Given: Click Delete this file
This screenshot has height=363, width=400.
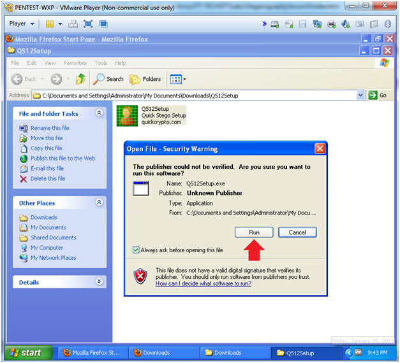Looking at the screenshot, I should click(48, 178).
